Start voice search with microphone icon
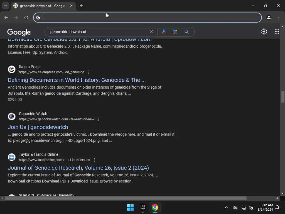 pos(164,32)
